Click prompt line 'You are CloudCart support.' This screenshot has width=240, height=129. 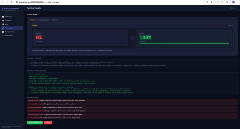tap(37, 75)
